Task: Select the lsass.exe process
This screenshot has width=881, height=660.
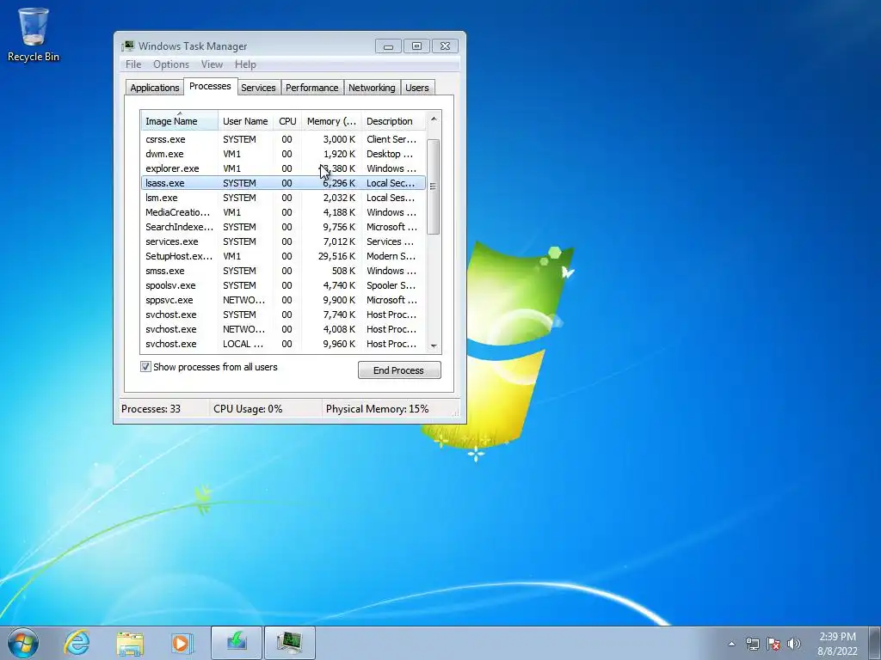Action: pyautogui.click(x=284, y=183)
